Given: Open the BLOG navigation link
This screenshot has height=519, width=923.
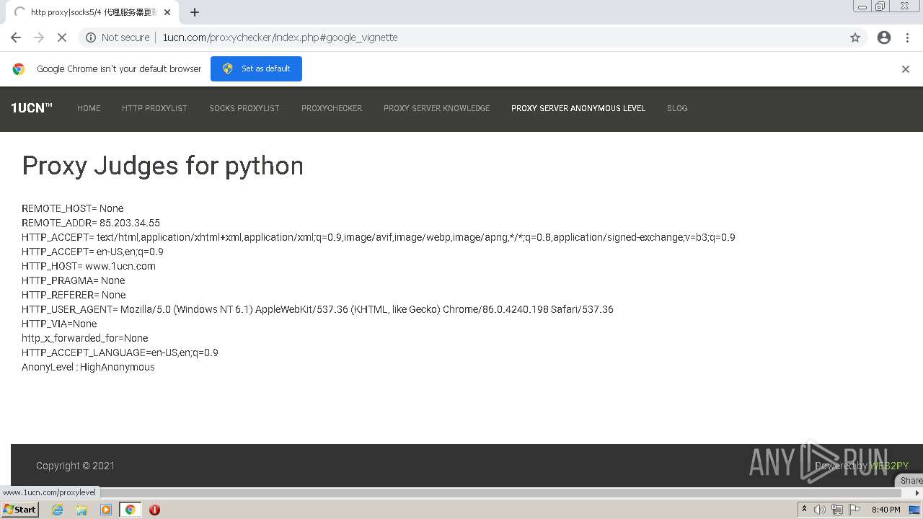Looking at the screenshot, I should pos(677,108).
